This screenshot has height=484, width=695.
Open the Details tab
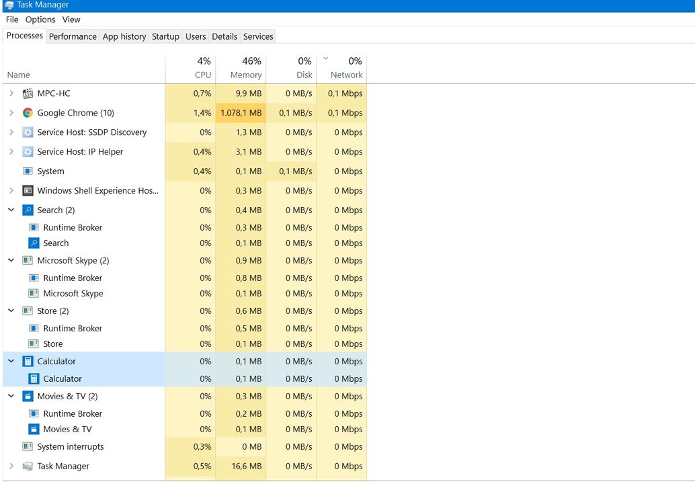click(x=224, y=36)
